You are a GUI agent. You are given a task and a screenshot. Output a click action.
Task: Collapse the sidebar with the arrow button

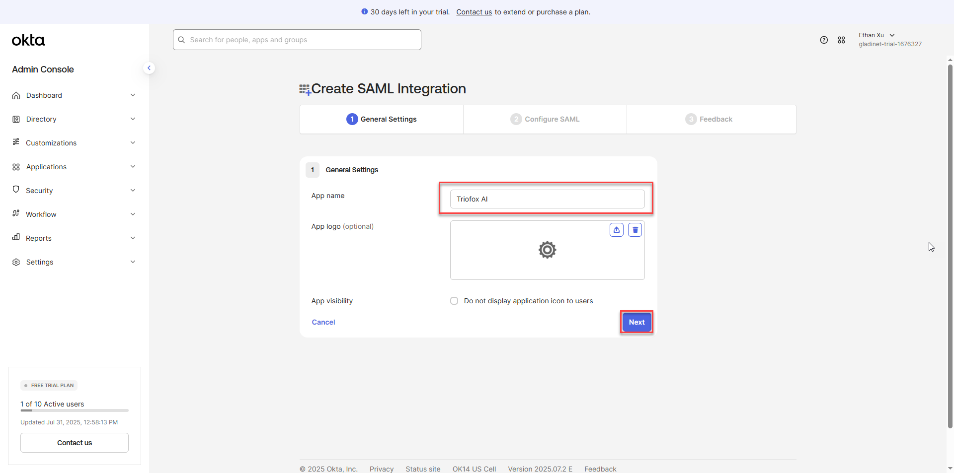[x=149, y=68]
